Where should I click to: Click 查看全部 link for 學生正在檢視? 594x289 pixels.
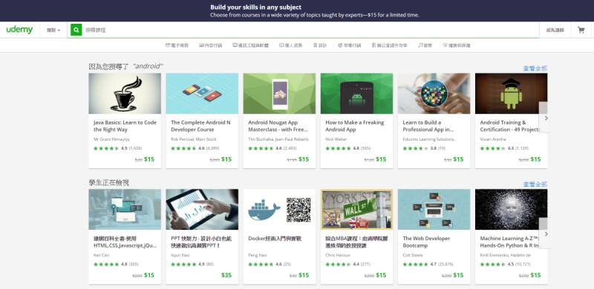(535, 185)
